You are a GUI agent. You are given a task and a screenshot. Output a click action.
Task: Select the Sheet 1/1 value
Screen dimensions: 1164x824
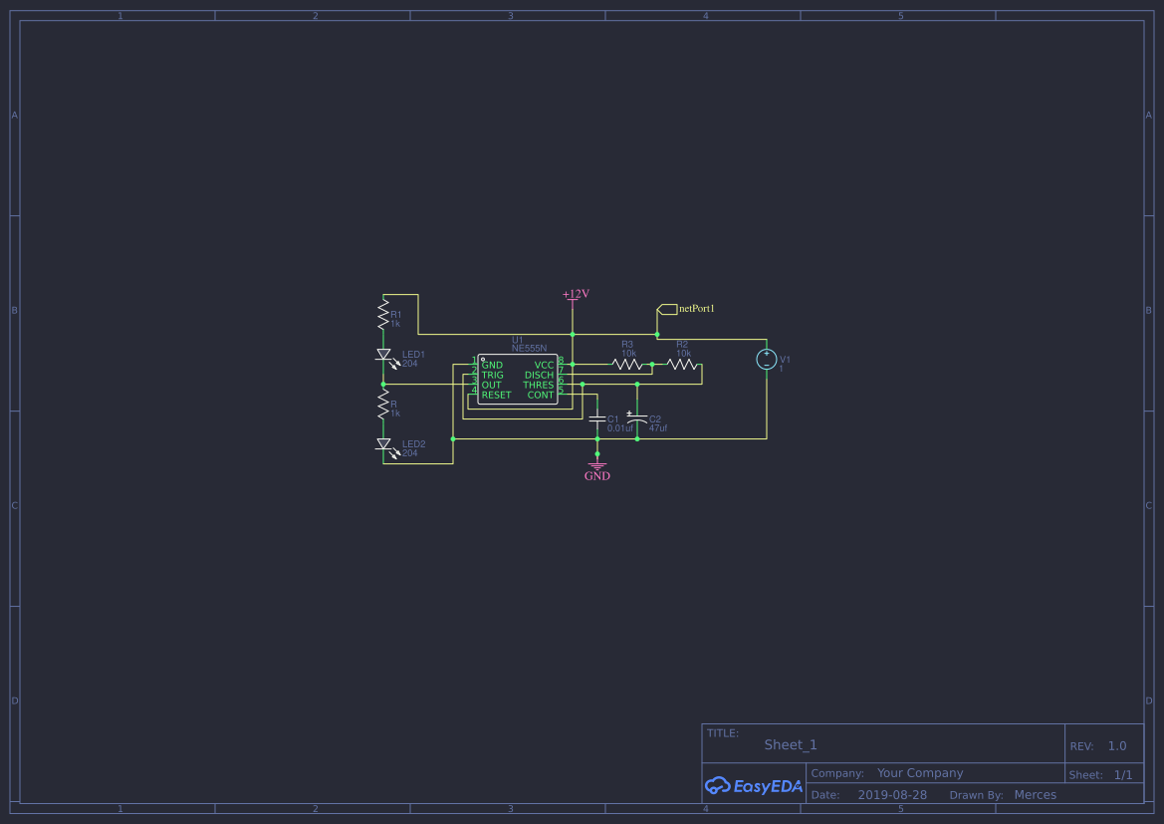(x=1125, y=774)
